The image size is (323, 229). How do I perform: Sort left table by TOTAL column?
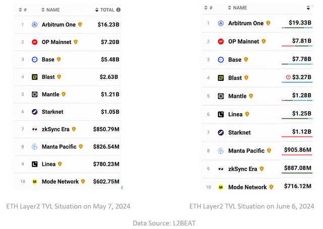[x=105, y=10]
